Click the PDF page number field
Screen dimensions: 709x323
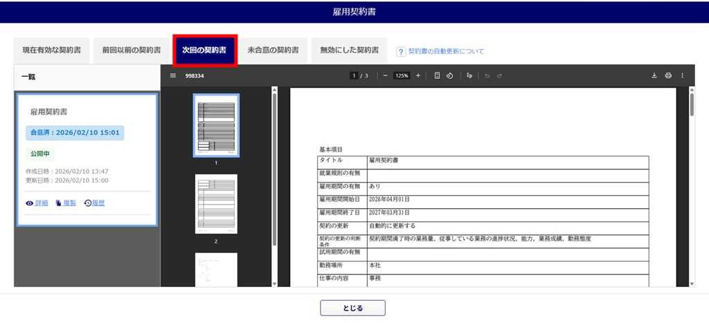(x=354, y=75)
